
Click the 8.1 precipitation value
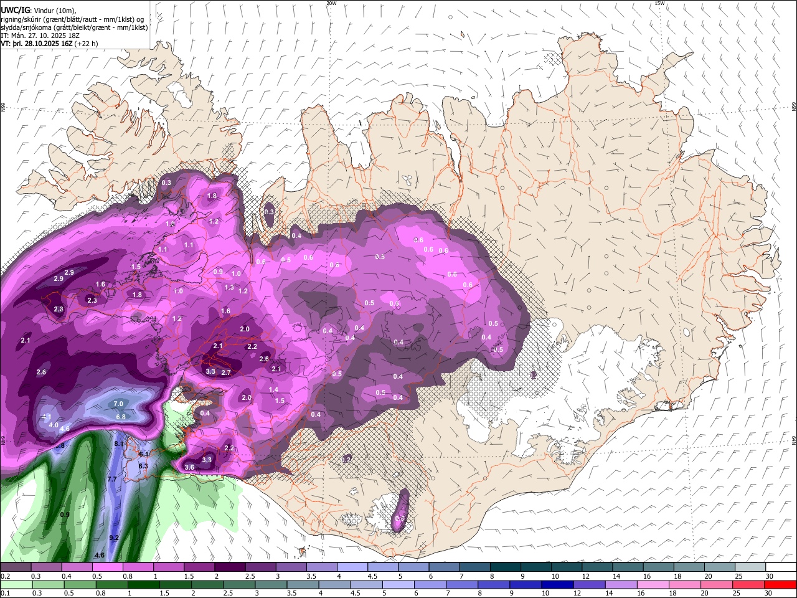pyautogui.click(x=120, y=444)
